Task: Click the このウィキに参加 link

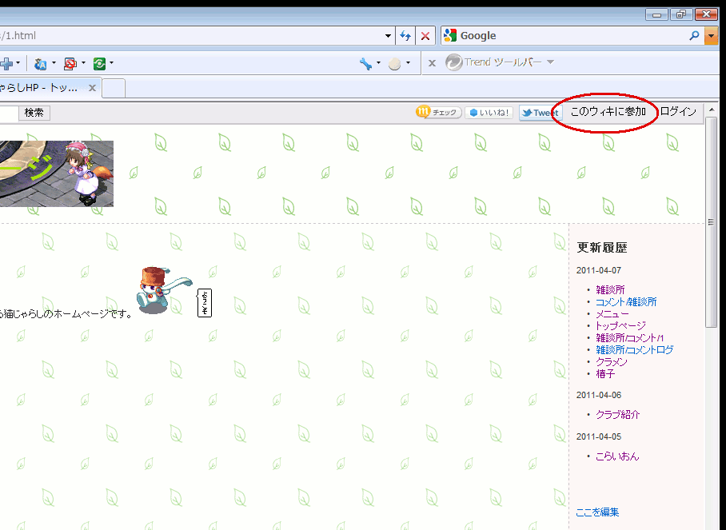Action: [x=608, y=112]
